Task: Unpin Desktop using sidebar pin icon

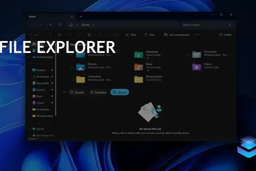Action: 52,70
